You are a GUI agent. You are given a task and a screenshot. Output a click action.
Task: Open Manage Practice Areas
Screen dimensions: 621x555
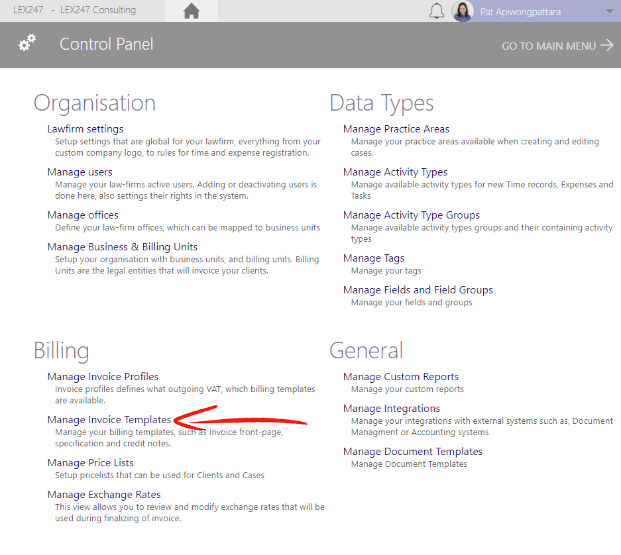(x=396, y=129)
